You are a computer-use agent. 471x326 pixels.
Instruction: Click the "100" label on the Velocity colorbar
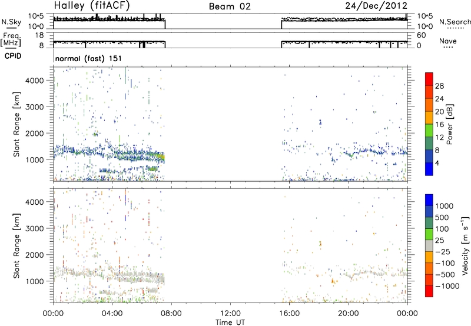[x=442, y=229]
